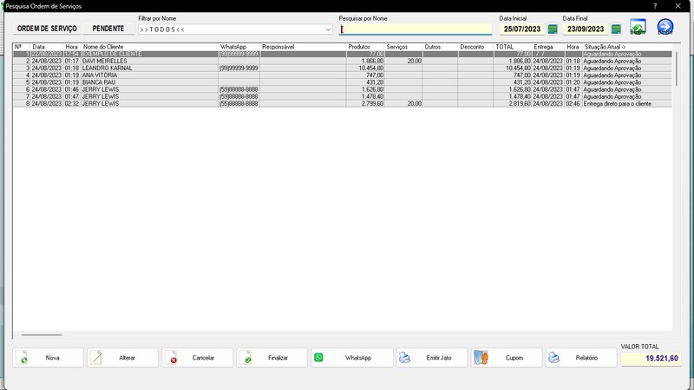Open the Data Final calendar picker
This screenshot has height=390, width=694.
pyautogui.click(x=616, y=29)
